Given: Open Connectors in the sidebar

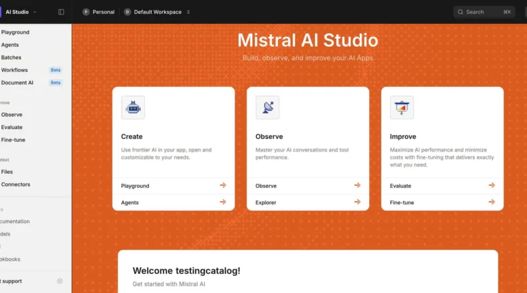Looking at the screenshot, I should (15, 184).
